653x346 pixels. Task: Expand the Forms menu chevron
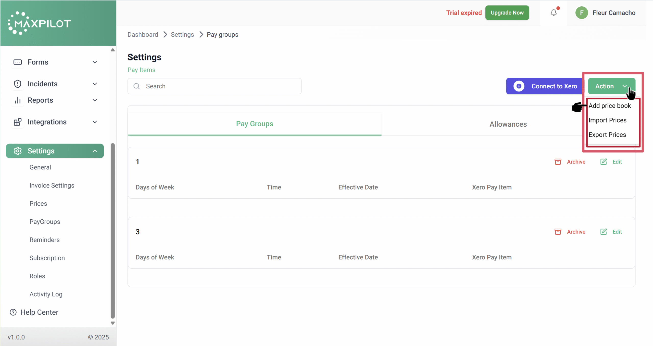(x=95, y=62)
